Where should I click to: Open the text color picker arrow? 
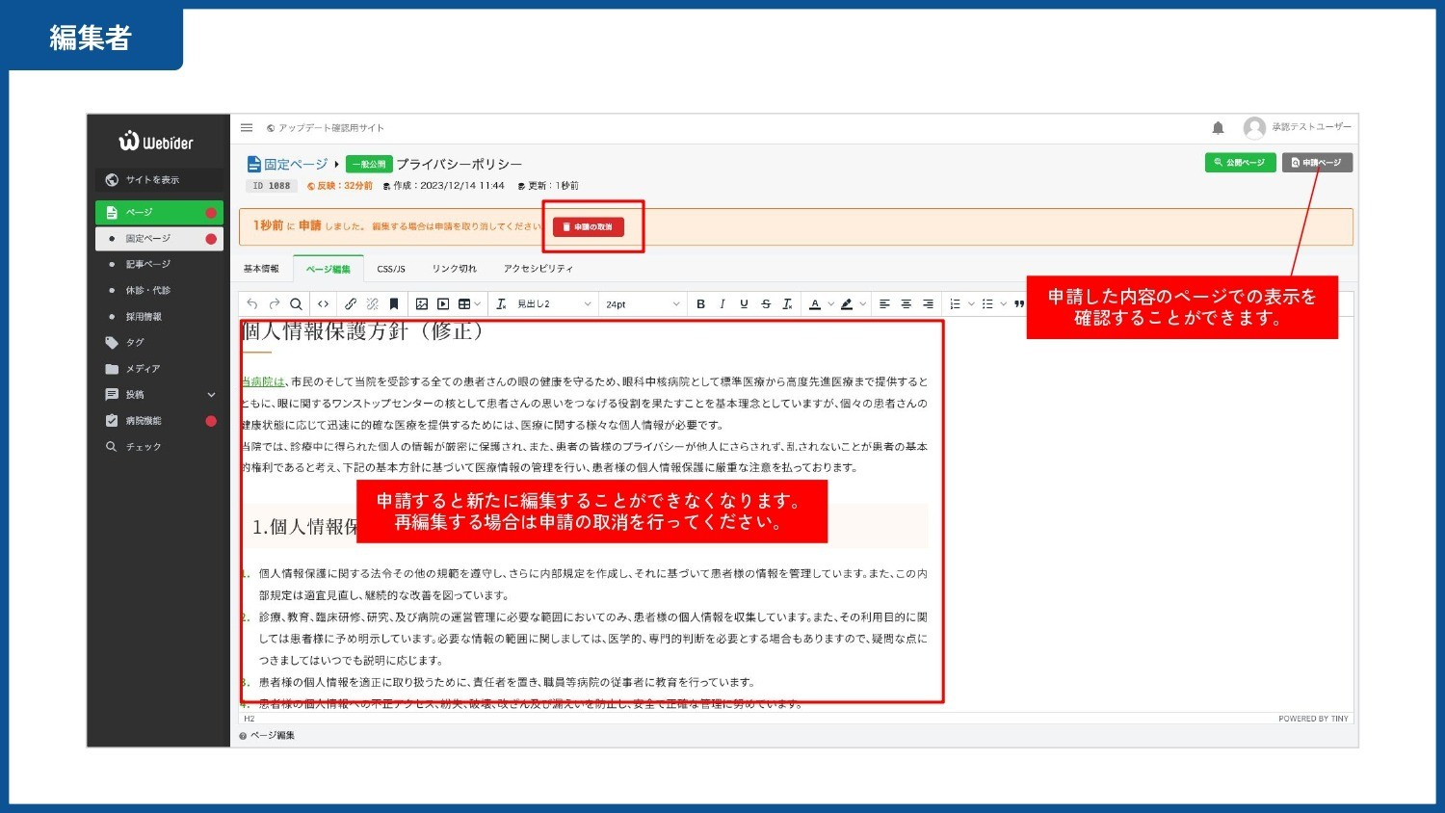(830, 304)
